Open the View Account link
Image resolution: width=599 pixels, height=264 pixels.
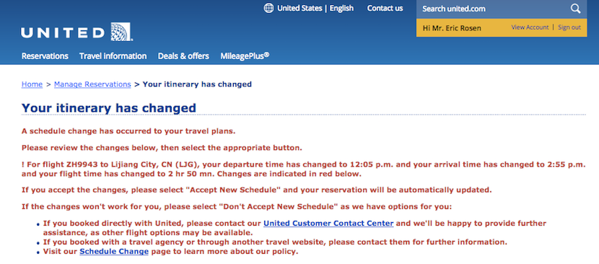(x=530, y=27)
